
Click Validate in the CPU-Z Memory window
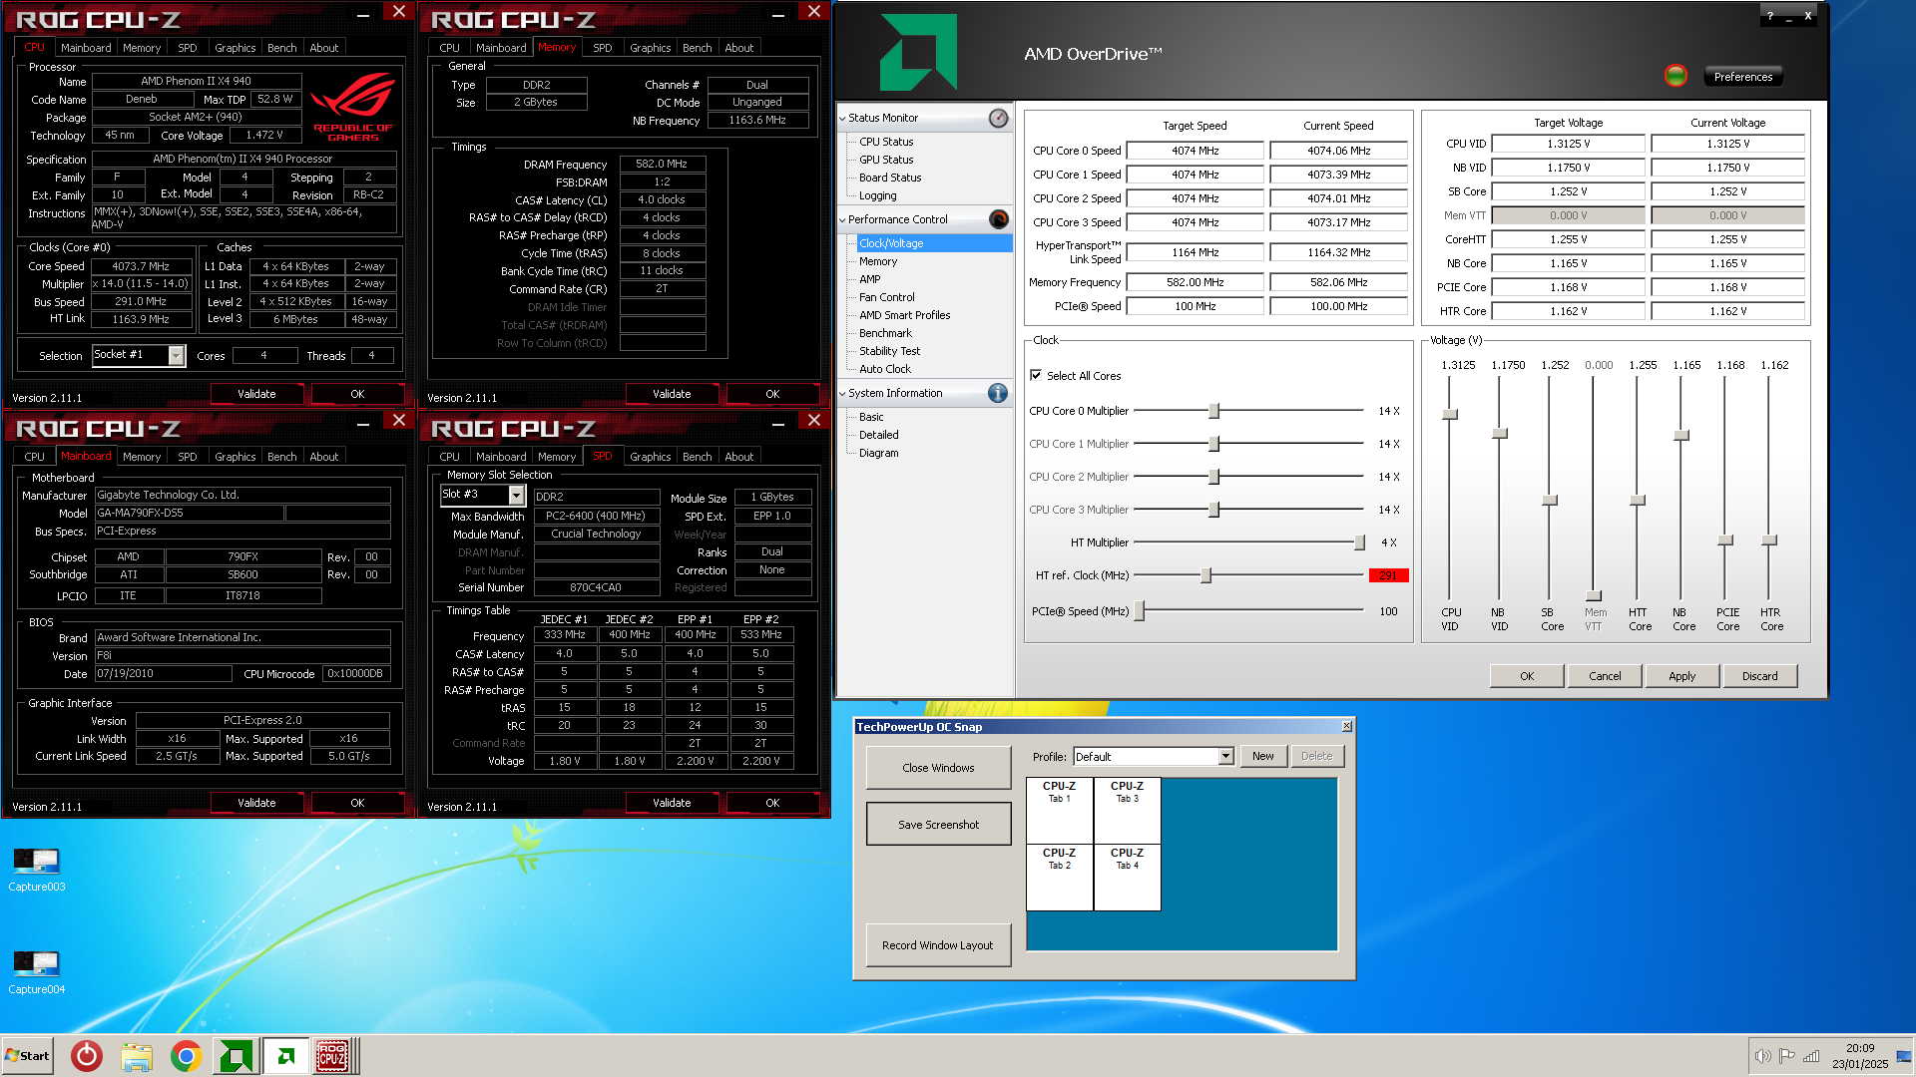(672, 394)
